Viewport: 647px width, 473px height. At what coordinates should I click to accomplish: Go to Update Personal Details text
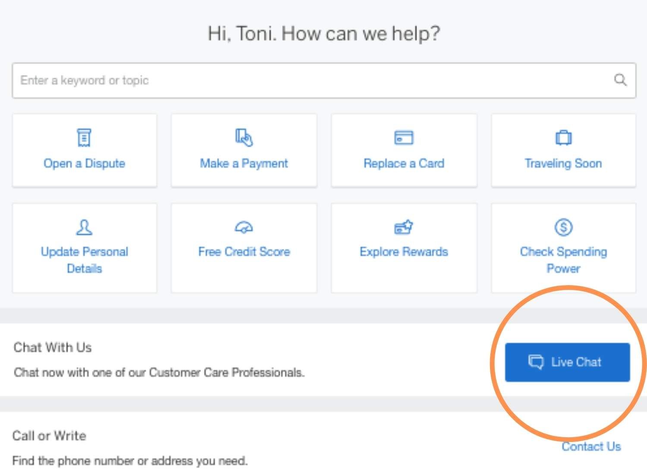pyautogui.click(x=84, y=260)
